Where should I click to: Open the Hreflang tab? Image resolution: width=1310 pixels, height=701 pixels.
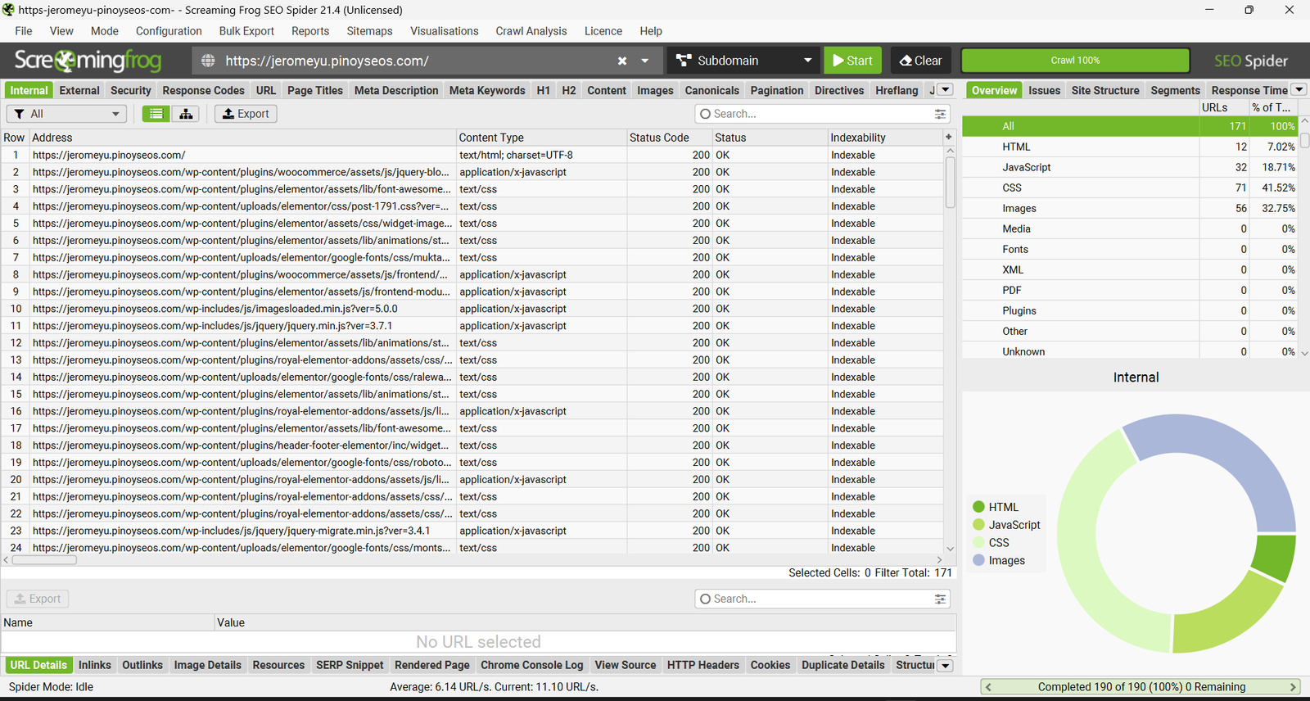click(x=897, y=90)
